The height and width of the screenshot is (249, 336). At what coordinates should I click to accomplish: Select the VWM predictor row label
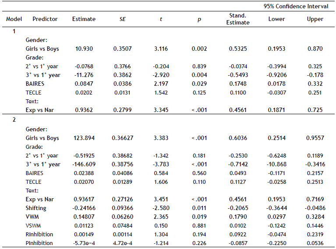coord(32,217)
